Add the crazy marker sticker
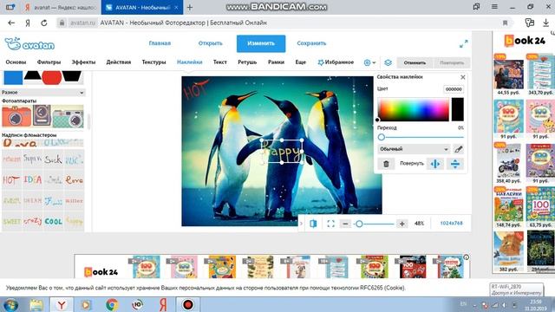 33,222
